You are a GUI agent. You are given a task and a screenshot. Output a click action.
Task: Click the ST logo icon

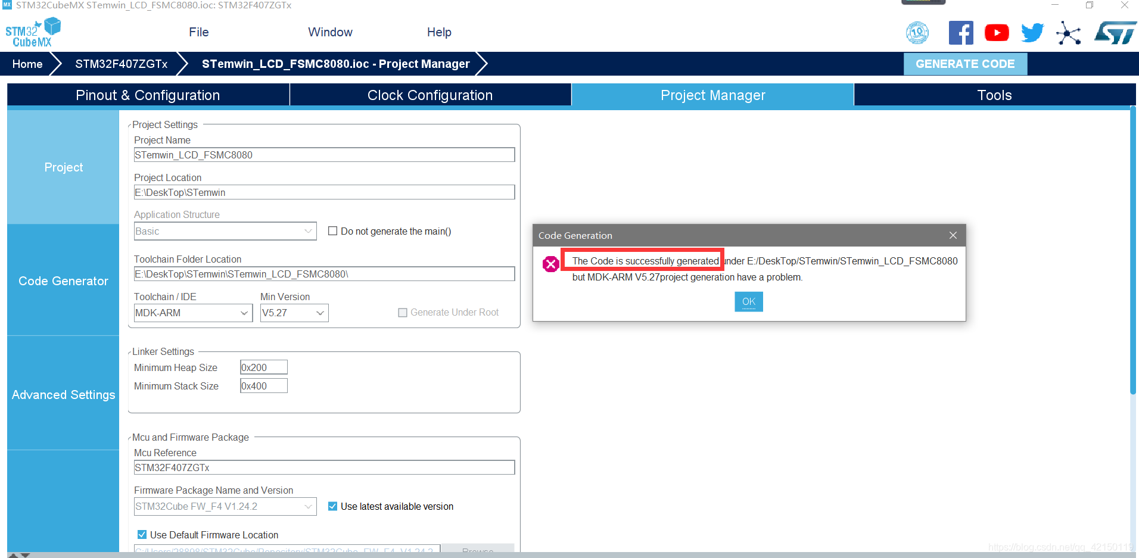(1115, 33)
